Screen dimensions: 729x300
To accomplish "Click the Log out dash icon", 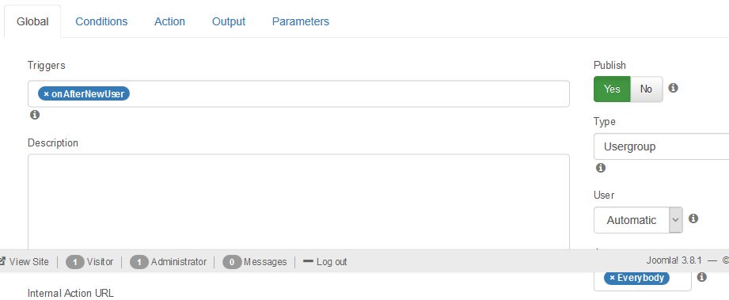I will click(308, 261).
